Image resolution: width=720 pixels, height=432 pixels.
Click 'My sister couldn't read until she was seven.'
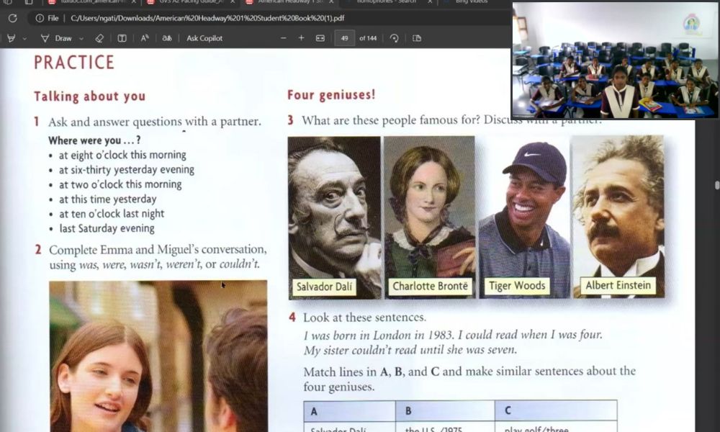[410, 350]
